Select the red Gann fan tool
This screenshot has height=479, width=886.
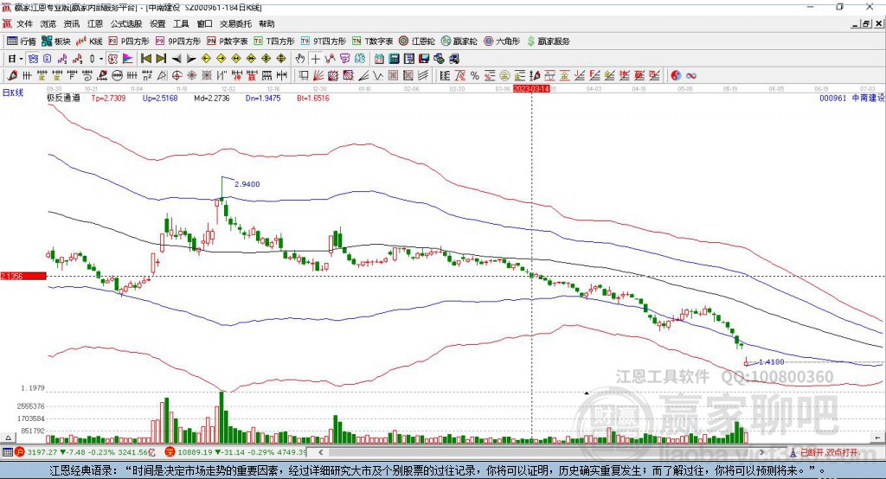pos(318,75)
